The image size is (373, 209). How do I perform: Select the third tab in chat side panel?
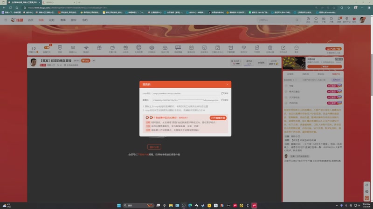click(321, 74)
